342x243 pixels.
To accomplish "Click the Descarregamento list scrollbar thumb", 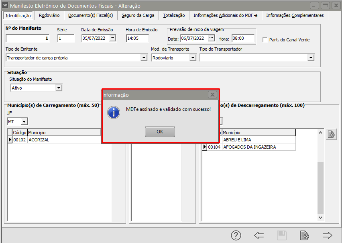I will coord(320,188).
